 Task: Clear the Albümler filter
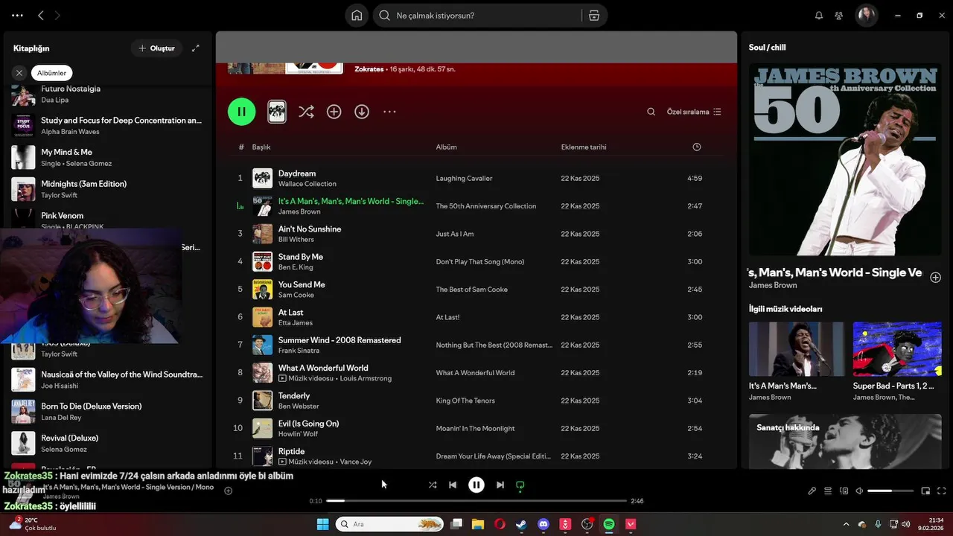[19, 73]
